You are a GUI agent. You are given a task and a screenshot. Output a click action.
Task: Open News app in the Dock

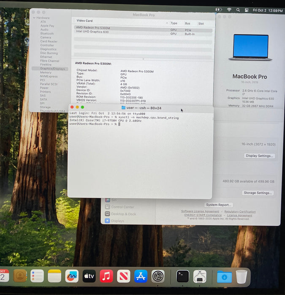[123, 276]
